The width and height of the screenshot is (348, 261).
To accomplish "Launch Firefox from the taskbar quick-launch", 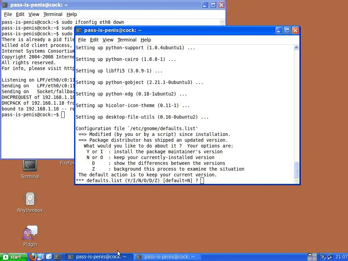I will [x=33, y=257].
